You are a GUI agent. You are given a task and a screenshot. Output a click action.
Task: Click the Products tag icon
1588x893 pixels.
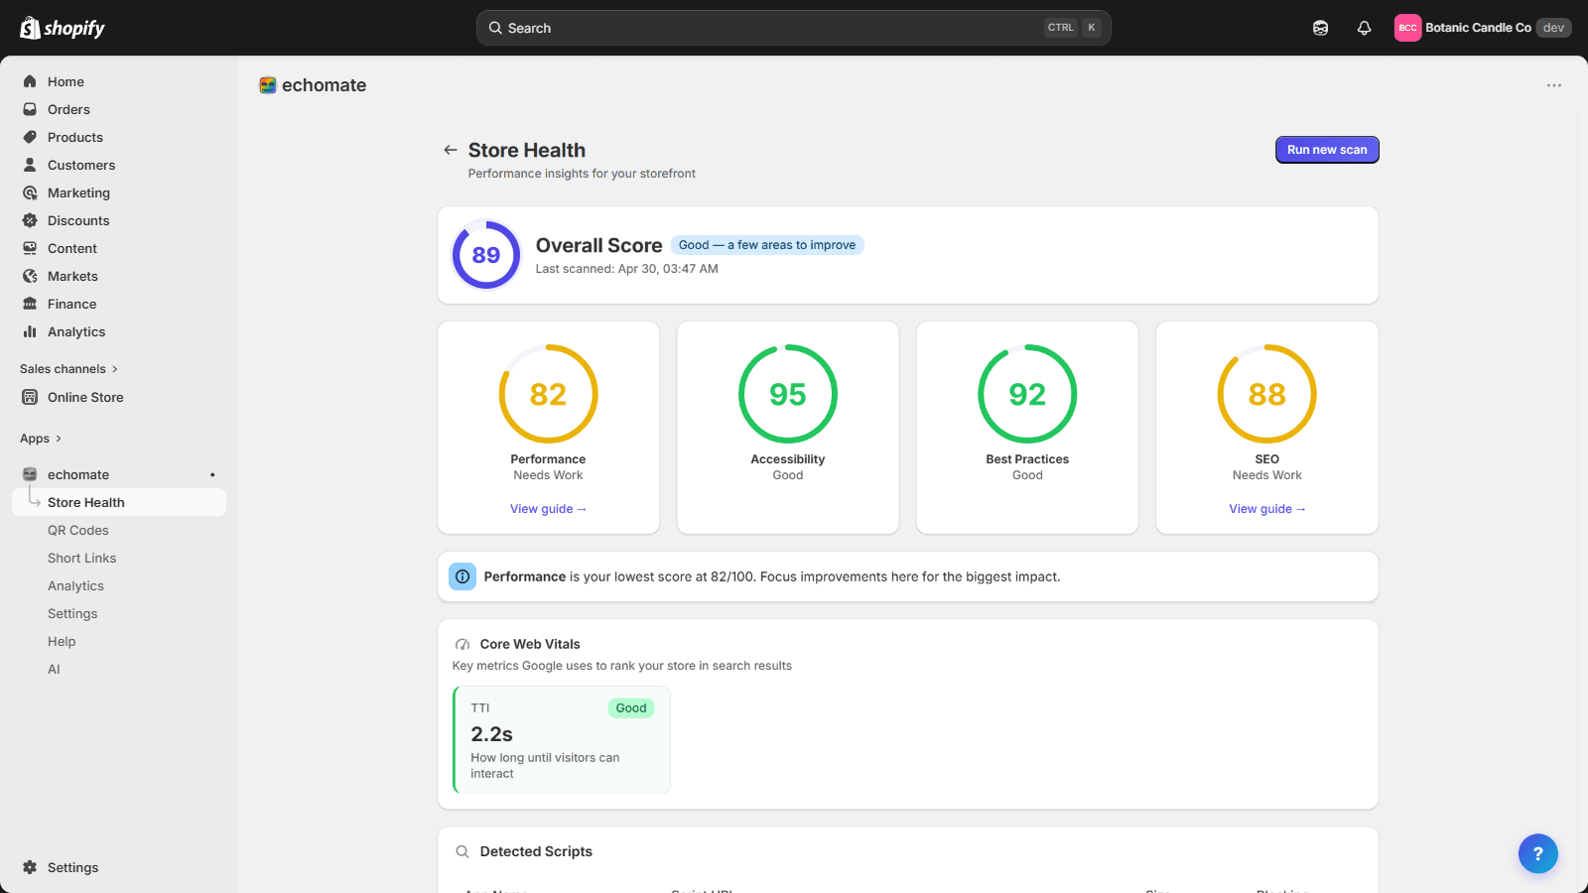coord(30,137)
